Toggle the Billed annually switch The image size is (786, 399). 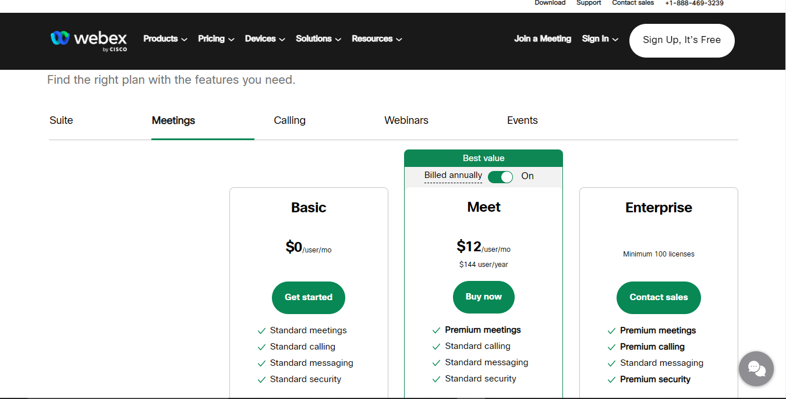coord(500,177)
